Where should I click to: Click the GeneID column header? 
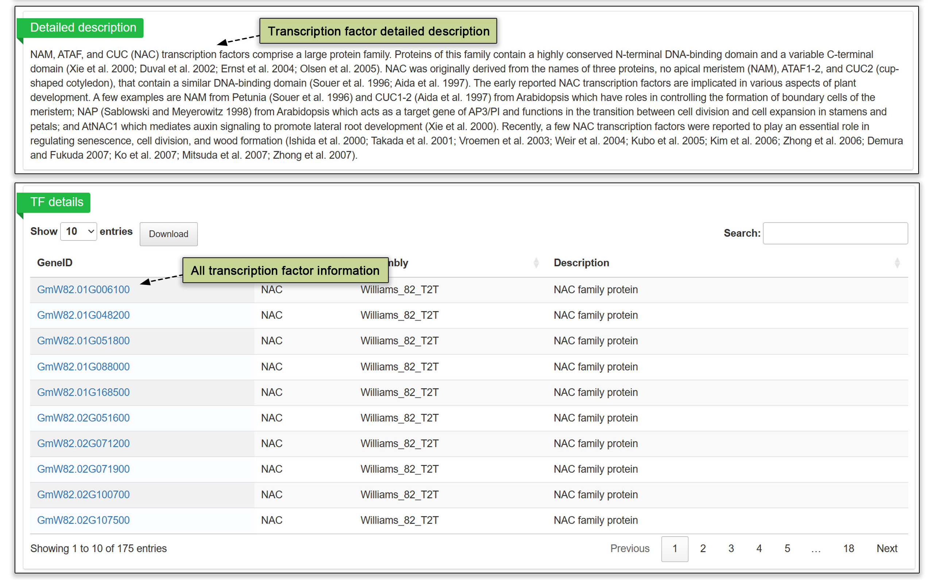click(55, 263)
